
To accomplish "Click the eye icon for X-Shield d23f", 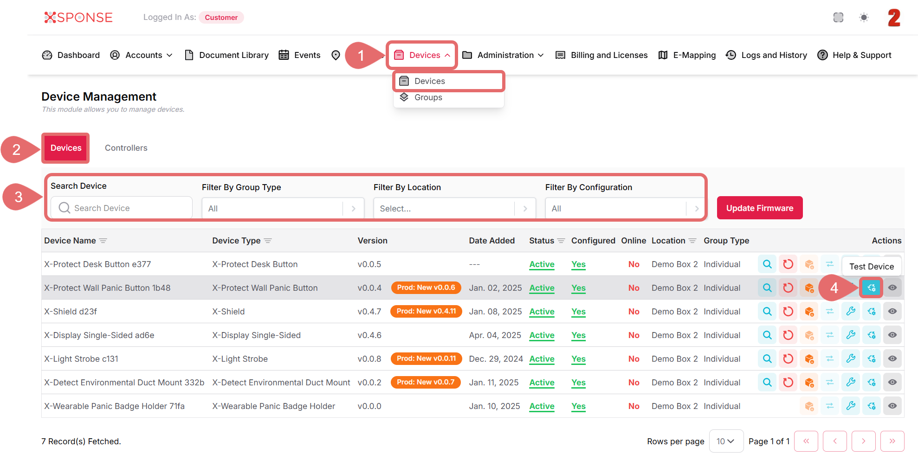I will (x=892, y=312).
